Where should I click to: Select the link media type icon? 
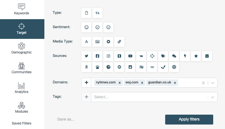[x=119, y=42]
